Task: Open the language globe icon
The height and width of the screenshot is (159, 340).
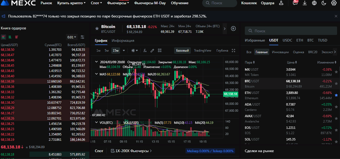Action: [314, 3]
